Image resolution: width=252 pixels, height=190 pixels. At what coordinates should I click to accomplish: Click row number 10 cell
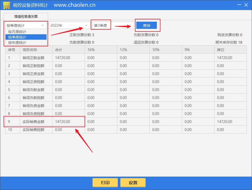pos(13,130)
